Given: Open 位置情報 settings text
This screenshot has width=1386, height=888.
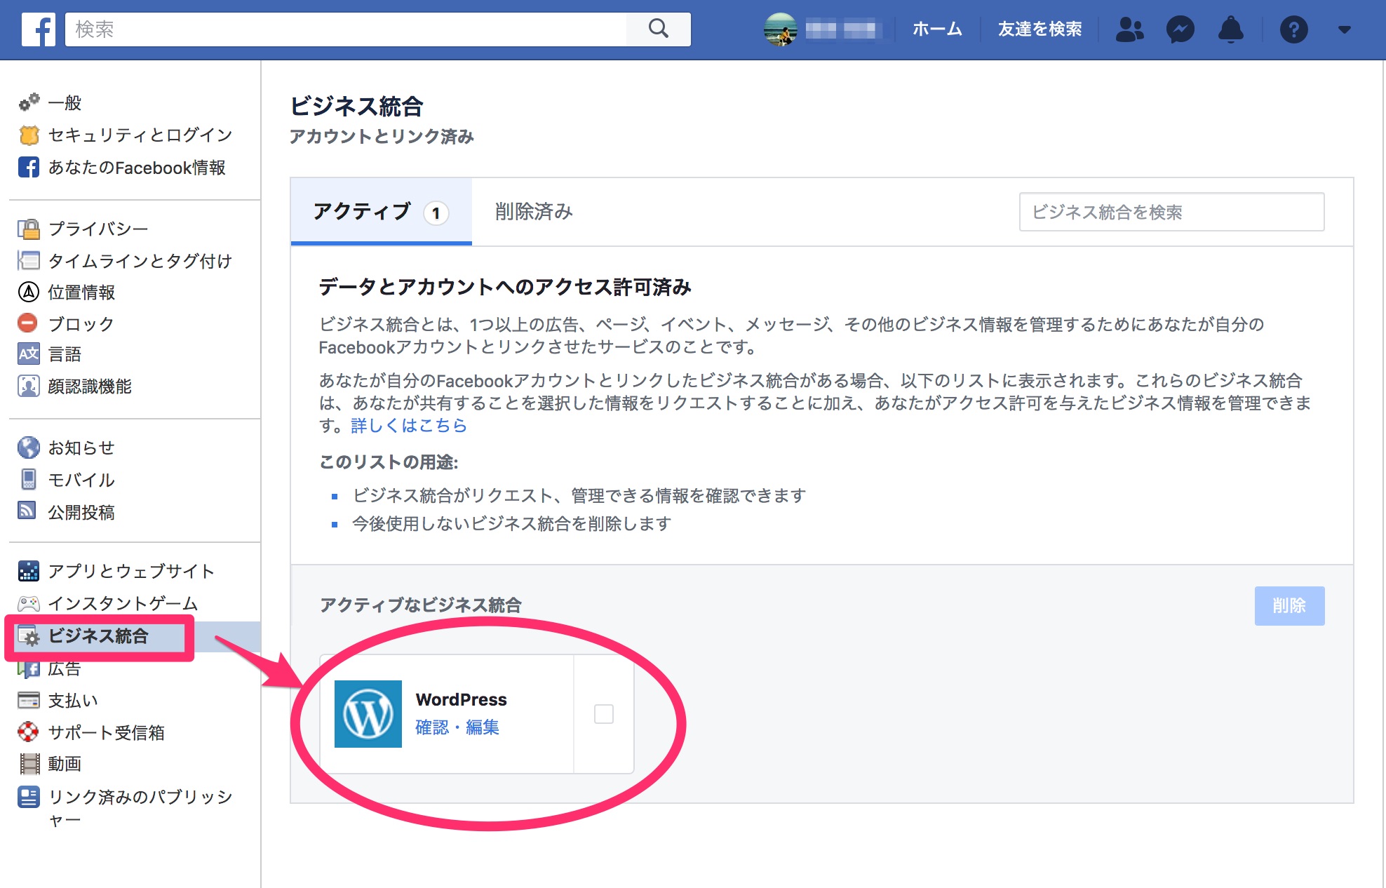Looking at the screenshot, I should pos(81,292).
